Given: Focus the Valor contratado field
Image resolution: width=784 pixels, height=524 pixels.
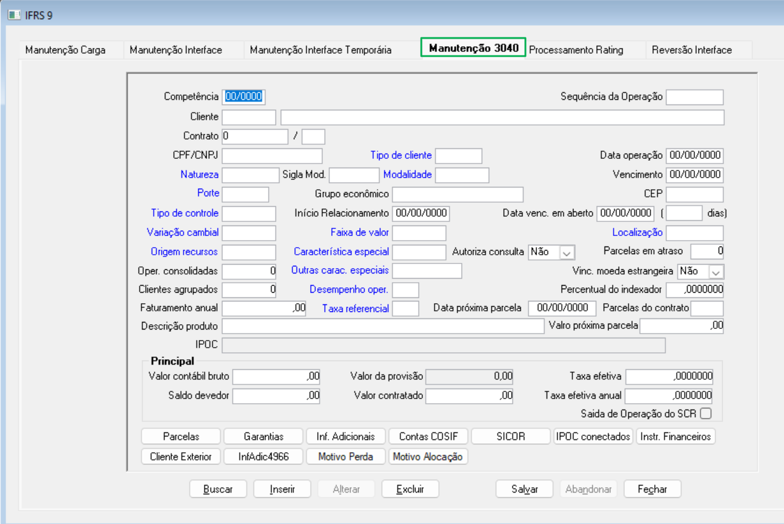Looking at the screenshot, I should click(x=470, y=396).
